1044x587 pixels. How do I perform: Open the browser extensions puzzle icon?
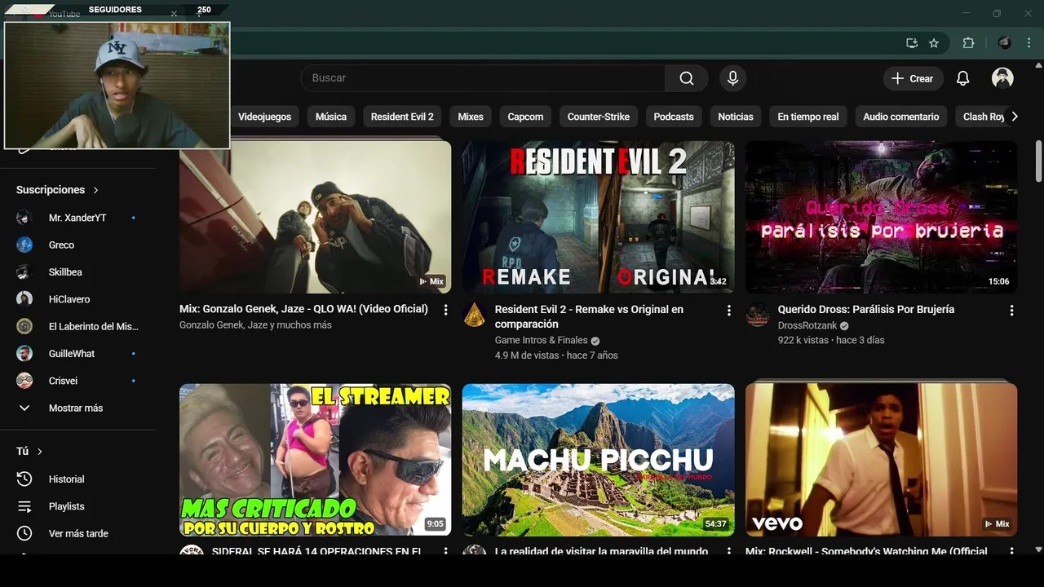point(968,43)
